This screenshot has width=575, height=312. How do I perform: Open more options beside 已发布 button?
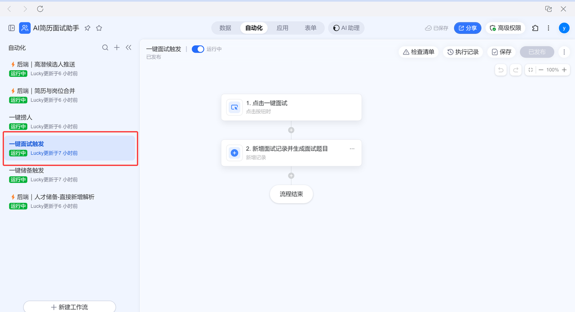pos(564,52)
